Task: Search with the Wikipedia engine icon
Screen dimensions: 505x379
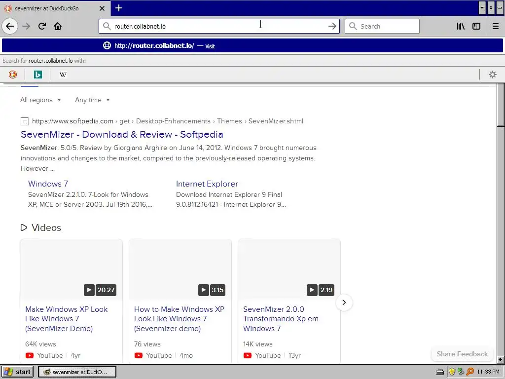Action: (x=63, y=75)
